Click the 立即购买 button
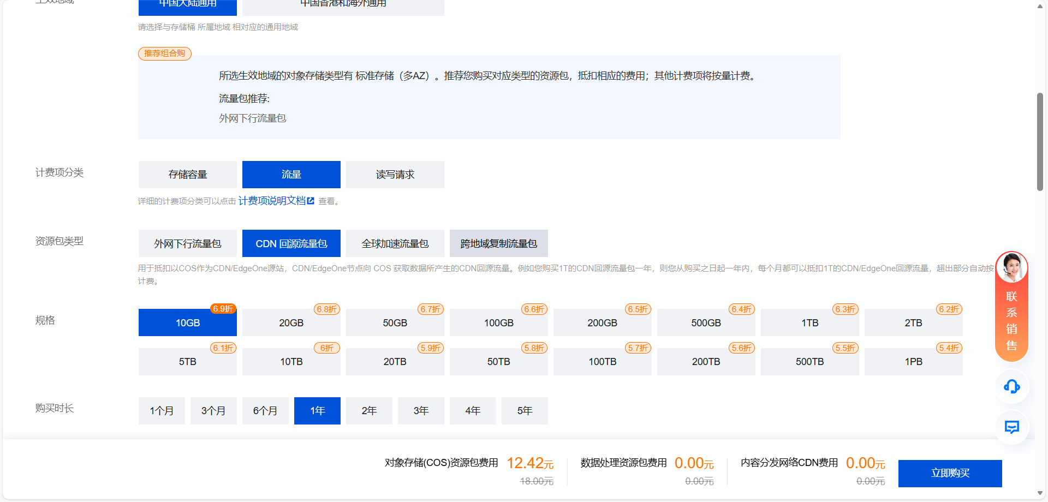Viewport: 1048px width, 502px height. point(950,473)
